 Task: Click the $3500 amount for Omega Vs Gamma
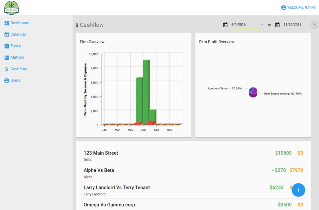point(285,205)
